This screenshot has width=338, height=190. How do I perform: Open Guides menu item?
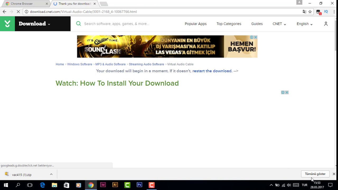[x=257, y=24]
